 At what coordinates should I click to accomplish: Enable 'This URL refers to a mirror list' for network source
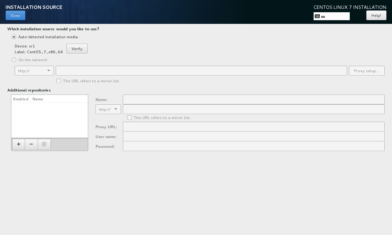pyautogui.click(x=58, y=81)
